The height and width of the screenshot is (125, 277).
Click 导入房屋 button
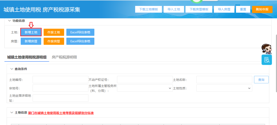(x=224, y=9)
